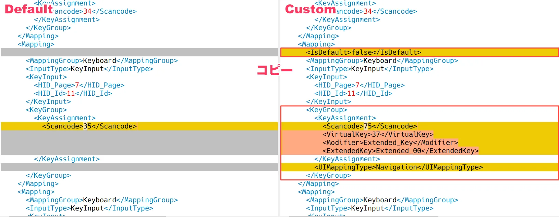
Task: Click the <ExtendedKey>Extended_00</ExtendedKey> line
Action: [x=401, y=151]
